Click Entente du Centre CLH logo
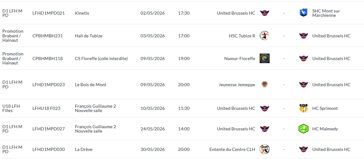364x159 pixels. click(x=265, y=149)
